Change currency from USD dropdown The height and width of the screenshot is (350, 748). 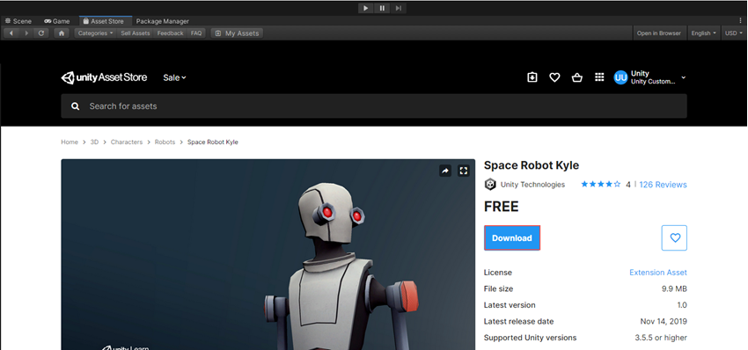point(734,33)
